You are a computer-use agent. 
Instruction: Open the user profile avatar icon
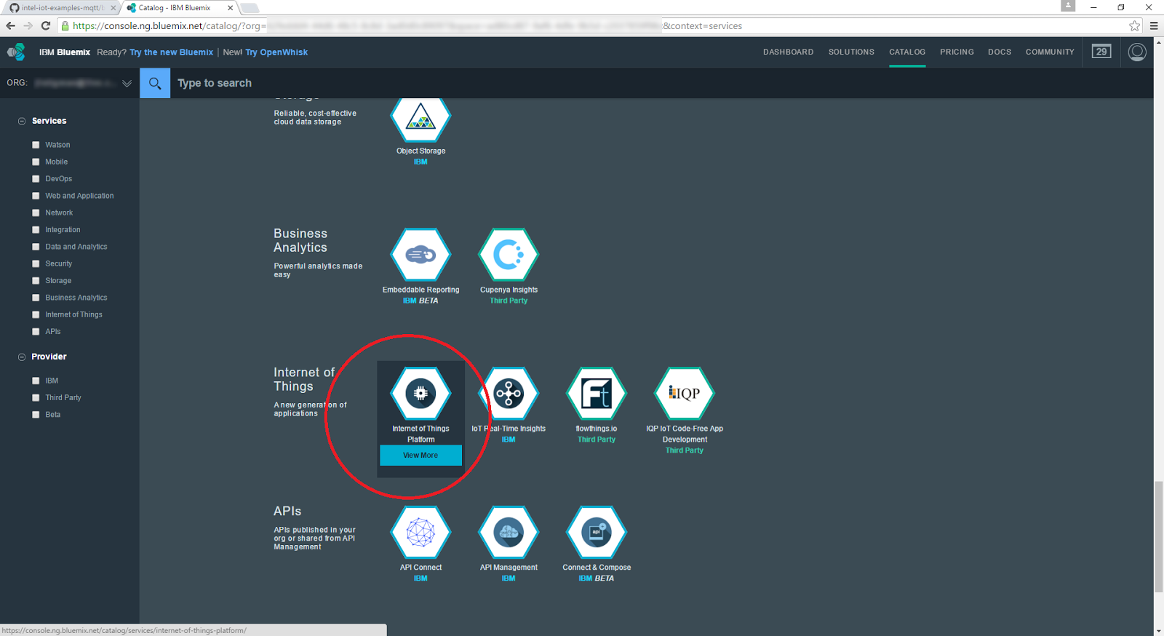(x=1137, y=52)
